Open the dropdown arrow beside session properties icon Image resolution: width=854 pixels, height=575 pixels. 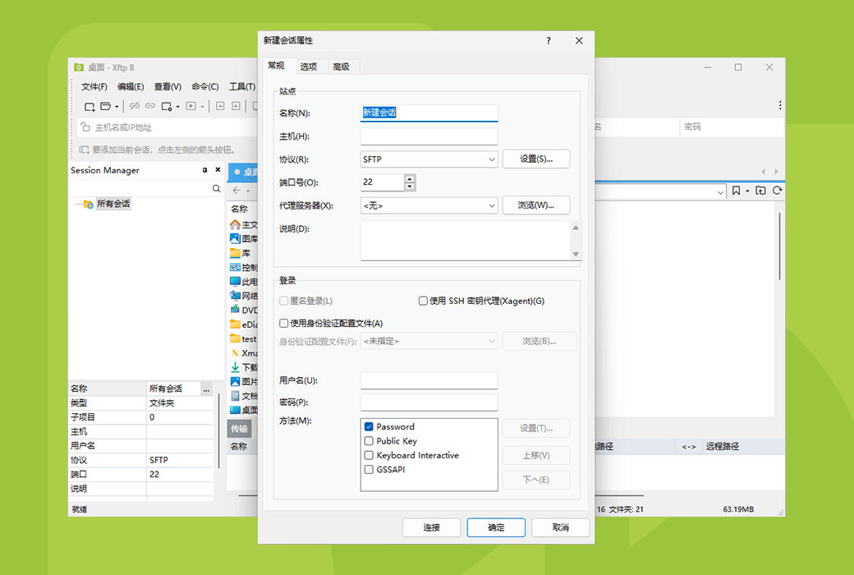177,107
